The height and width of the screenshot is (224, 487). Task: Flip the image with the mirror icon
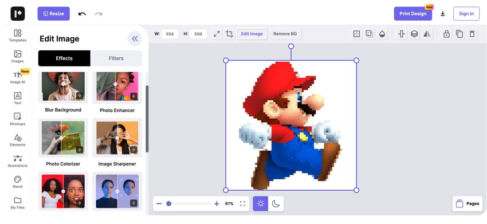[427, 34]
